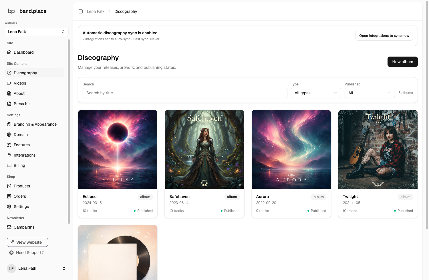Image resolution: width=429 pixels, height=280 pixels.
Task: Open the Domain globe icon
Action: (9, 135)
